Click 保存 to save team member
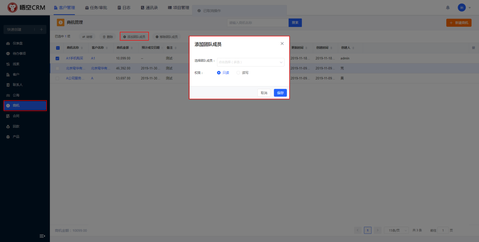 point(280,93)
